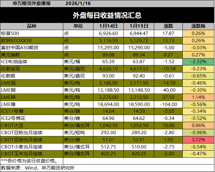Click the 标普500 row label

coord(10,33)
